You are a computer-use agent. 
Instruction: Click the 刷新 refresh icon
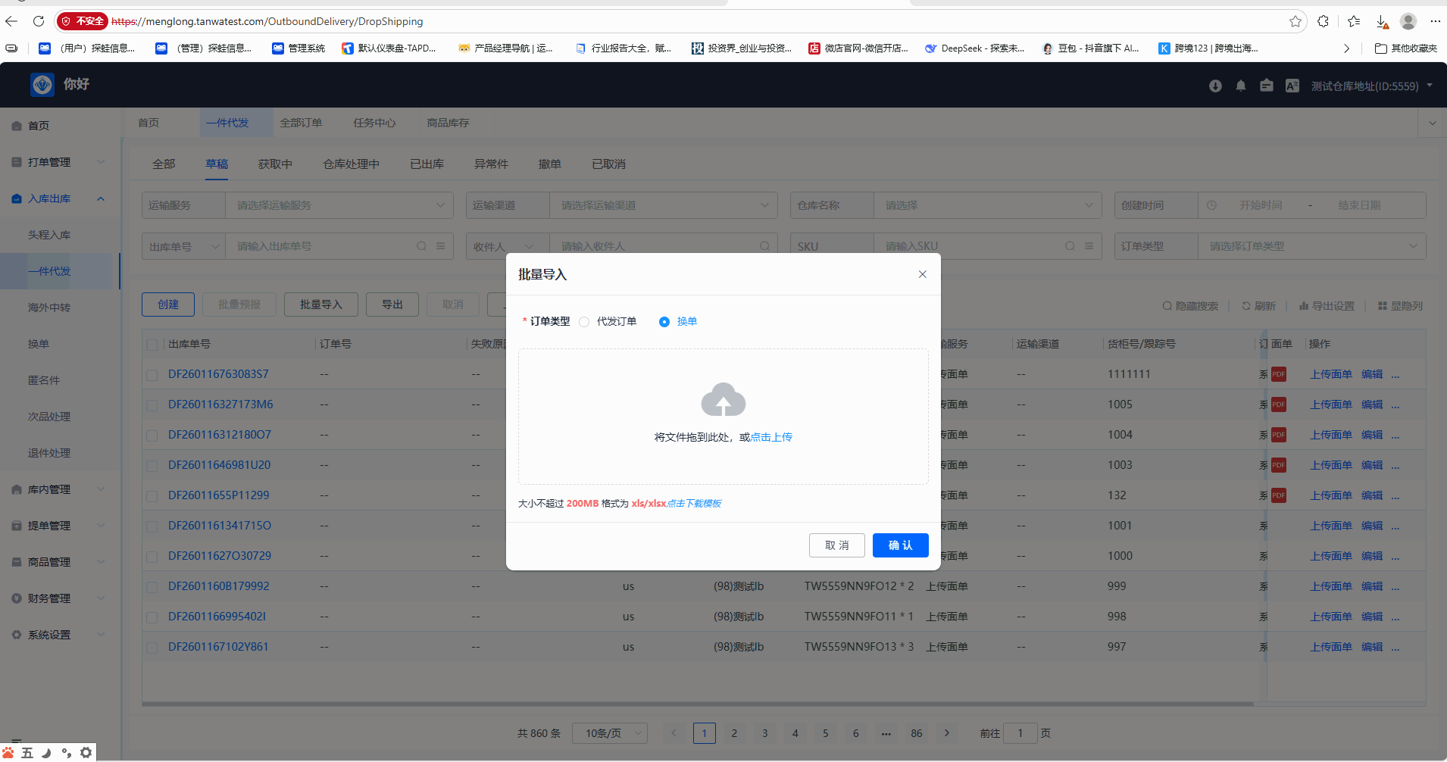click(x=1246, y=306)
